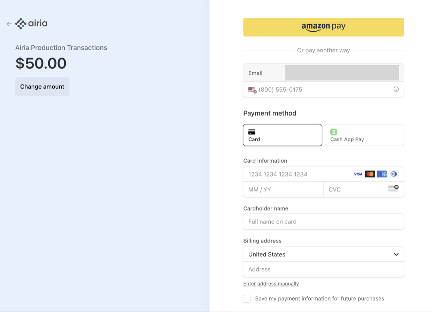Select the Card payment method tab
This screenshot has width=432, height=312.
tap(283, 135)
